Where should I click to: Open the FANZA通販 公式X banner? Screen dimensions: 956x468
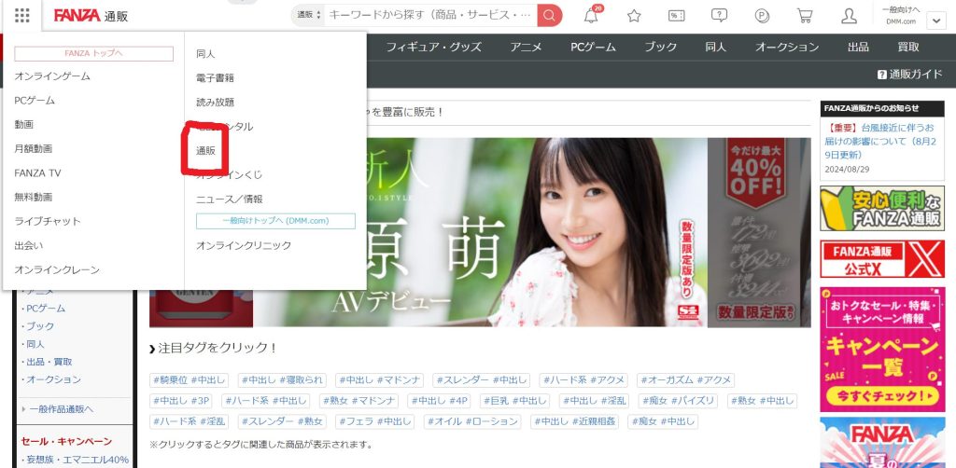(x=882, y=259)
